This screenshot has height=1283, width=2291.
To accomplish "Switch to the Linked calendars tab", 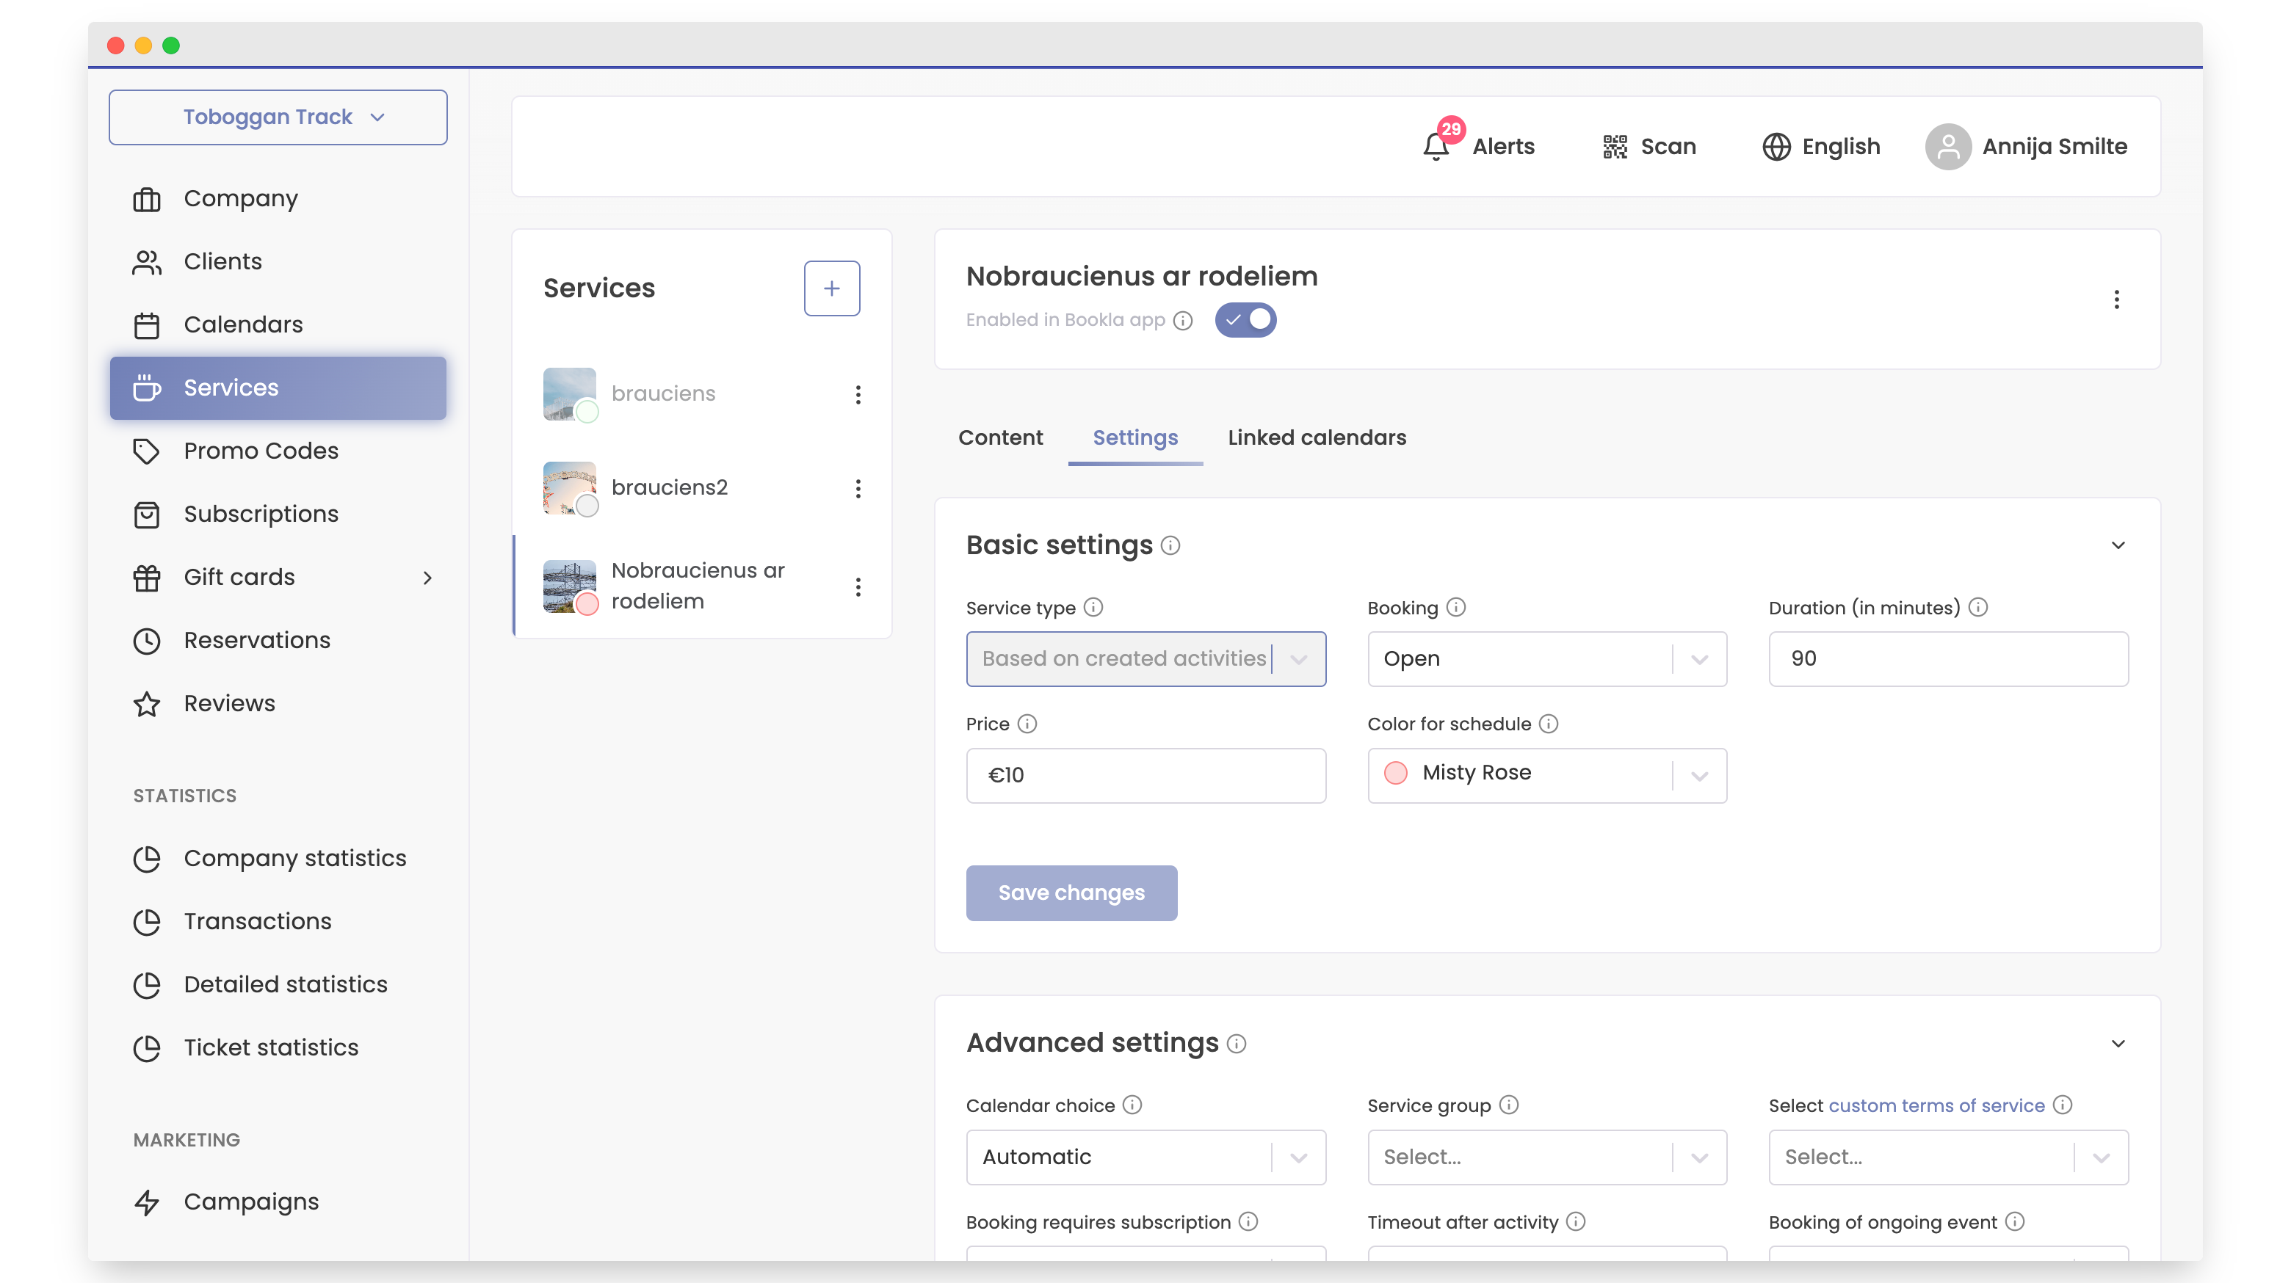I will pyautogui.click(x=1317, y=437).
